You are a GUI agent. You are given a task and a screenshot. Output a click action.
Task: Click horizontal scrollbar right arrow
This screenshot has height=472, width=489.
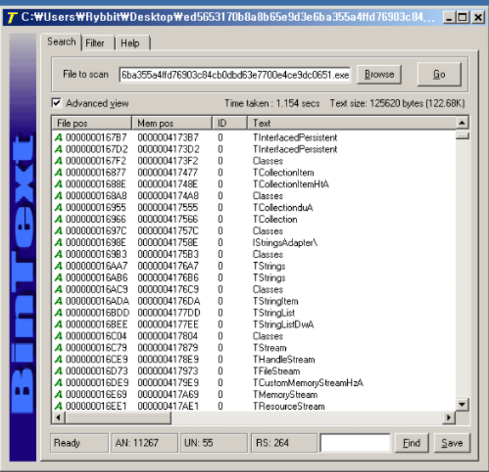pos(448,418)
